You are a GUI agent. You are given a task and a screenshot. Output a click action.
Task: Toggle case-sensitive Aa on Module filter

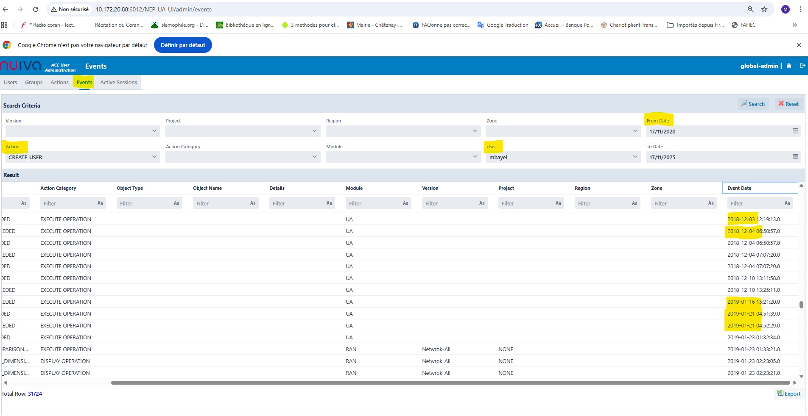coord(405,203)
